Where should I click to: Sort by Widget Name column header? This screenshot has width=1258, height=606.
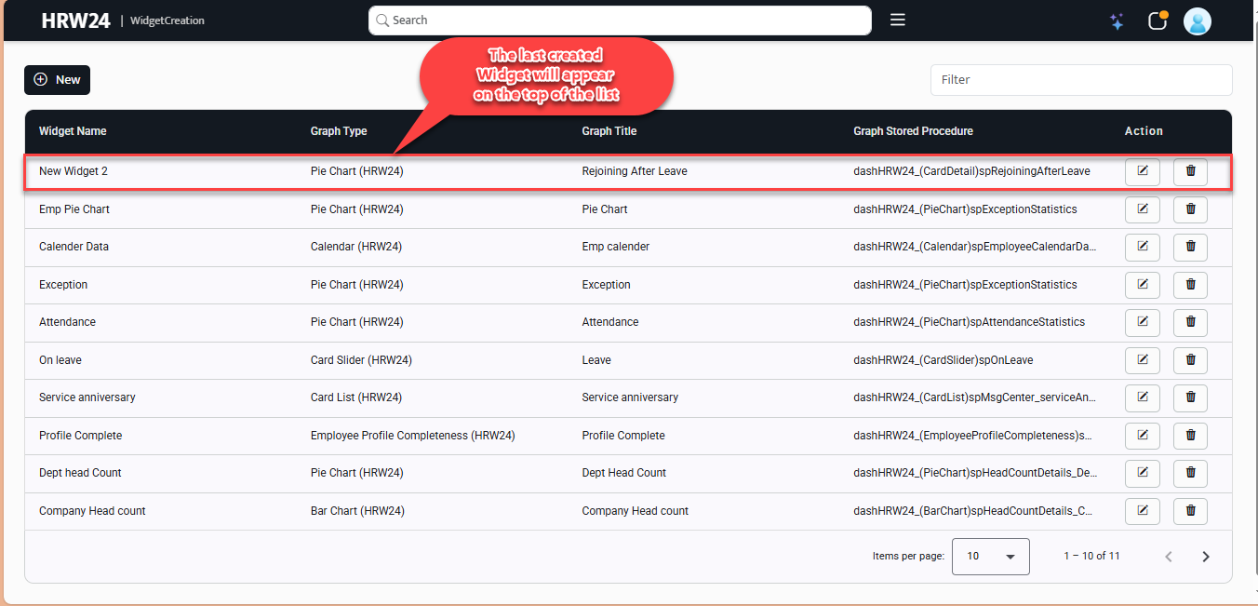[73, 131]
